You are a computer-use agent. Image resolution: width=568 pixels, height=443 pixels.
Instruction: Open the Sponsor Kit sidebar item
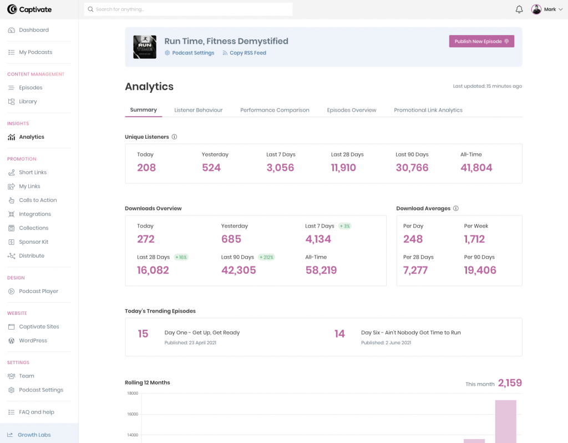point(33,242)
